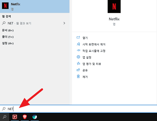Expand the 문서 (6+) category

click(x=8, y=30)
